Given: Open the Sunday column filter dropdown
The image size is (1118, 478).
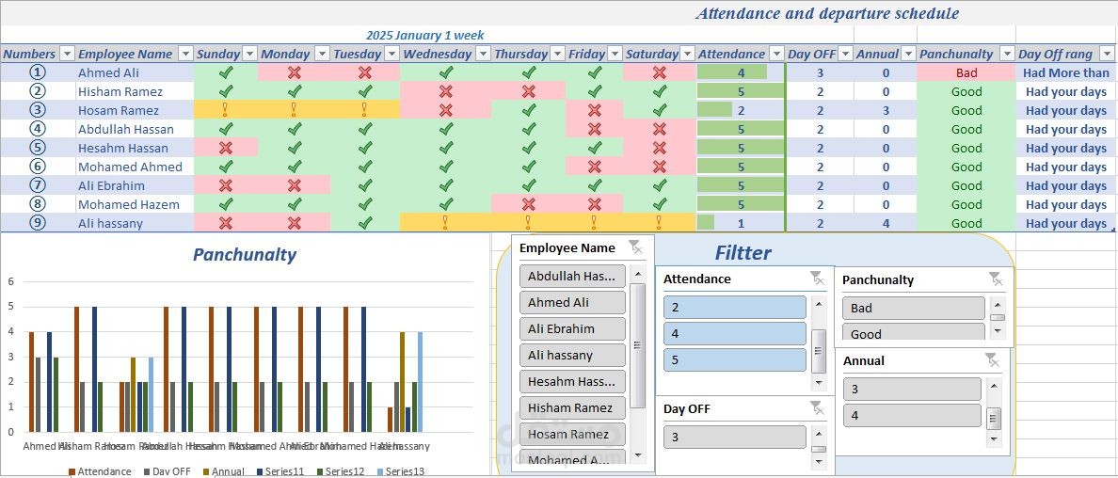Looking at the screenshot, I should point(249,54).
